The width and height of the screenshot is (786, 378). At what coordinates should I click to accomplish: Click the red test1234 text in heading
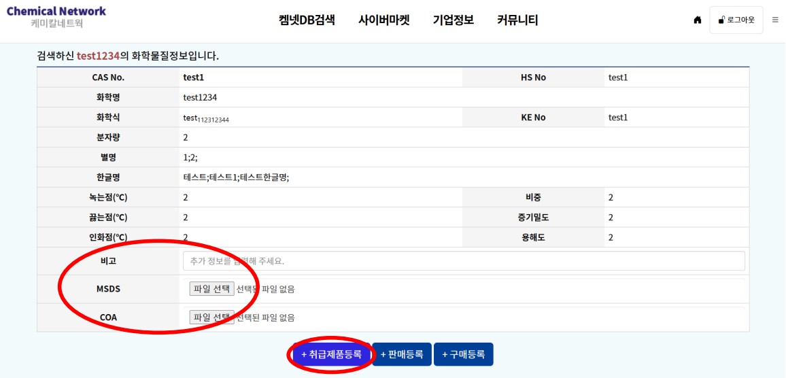[98, 56]
